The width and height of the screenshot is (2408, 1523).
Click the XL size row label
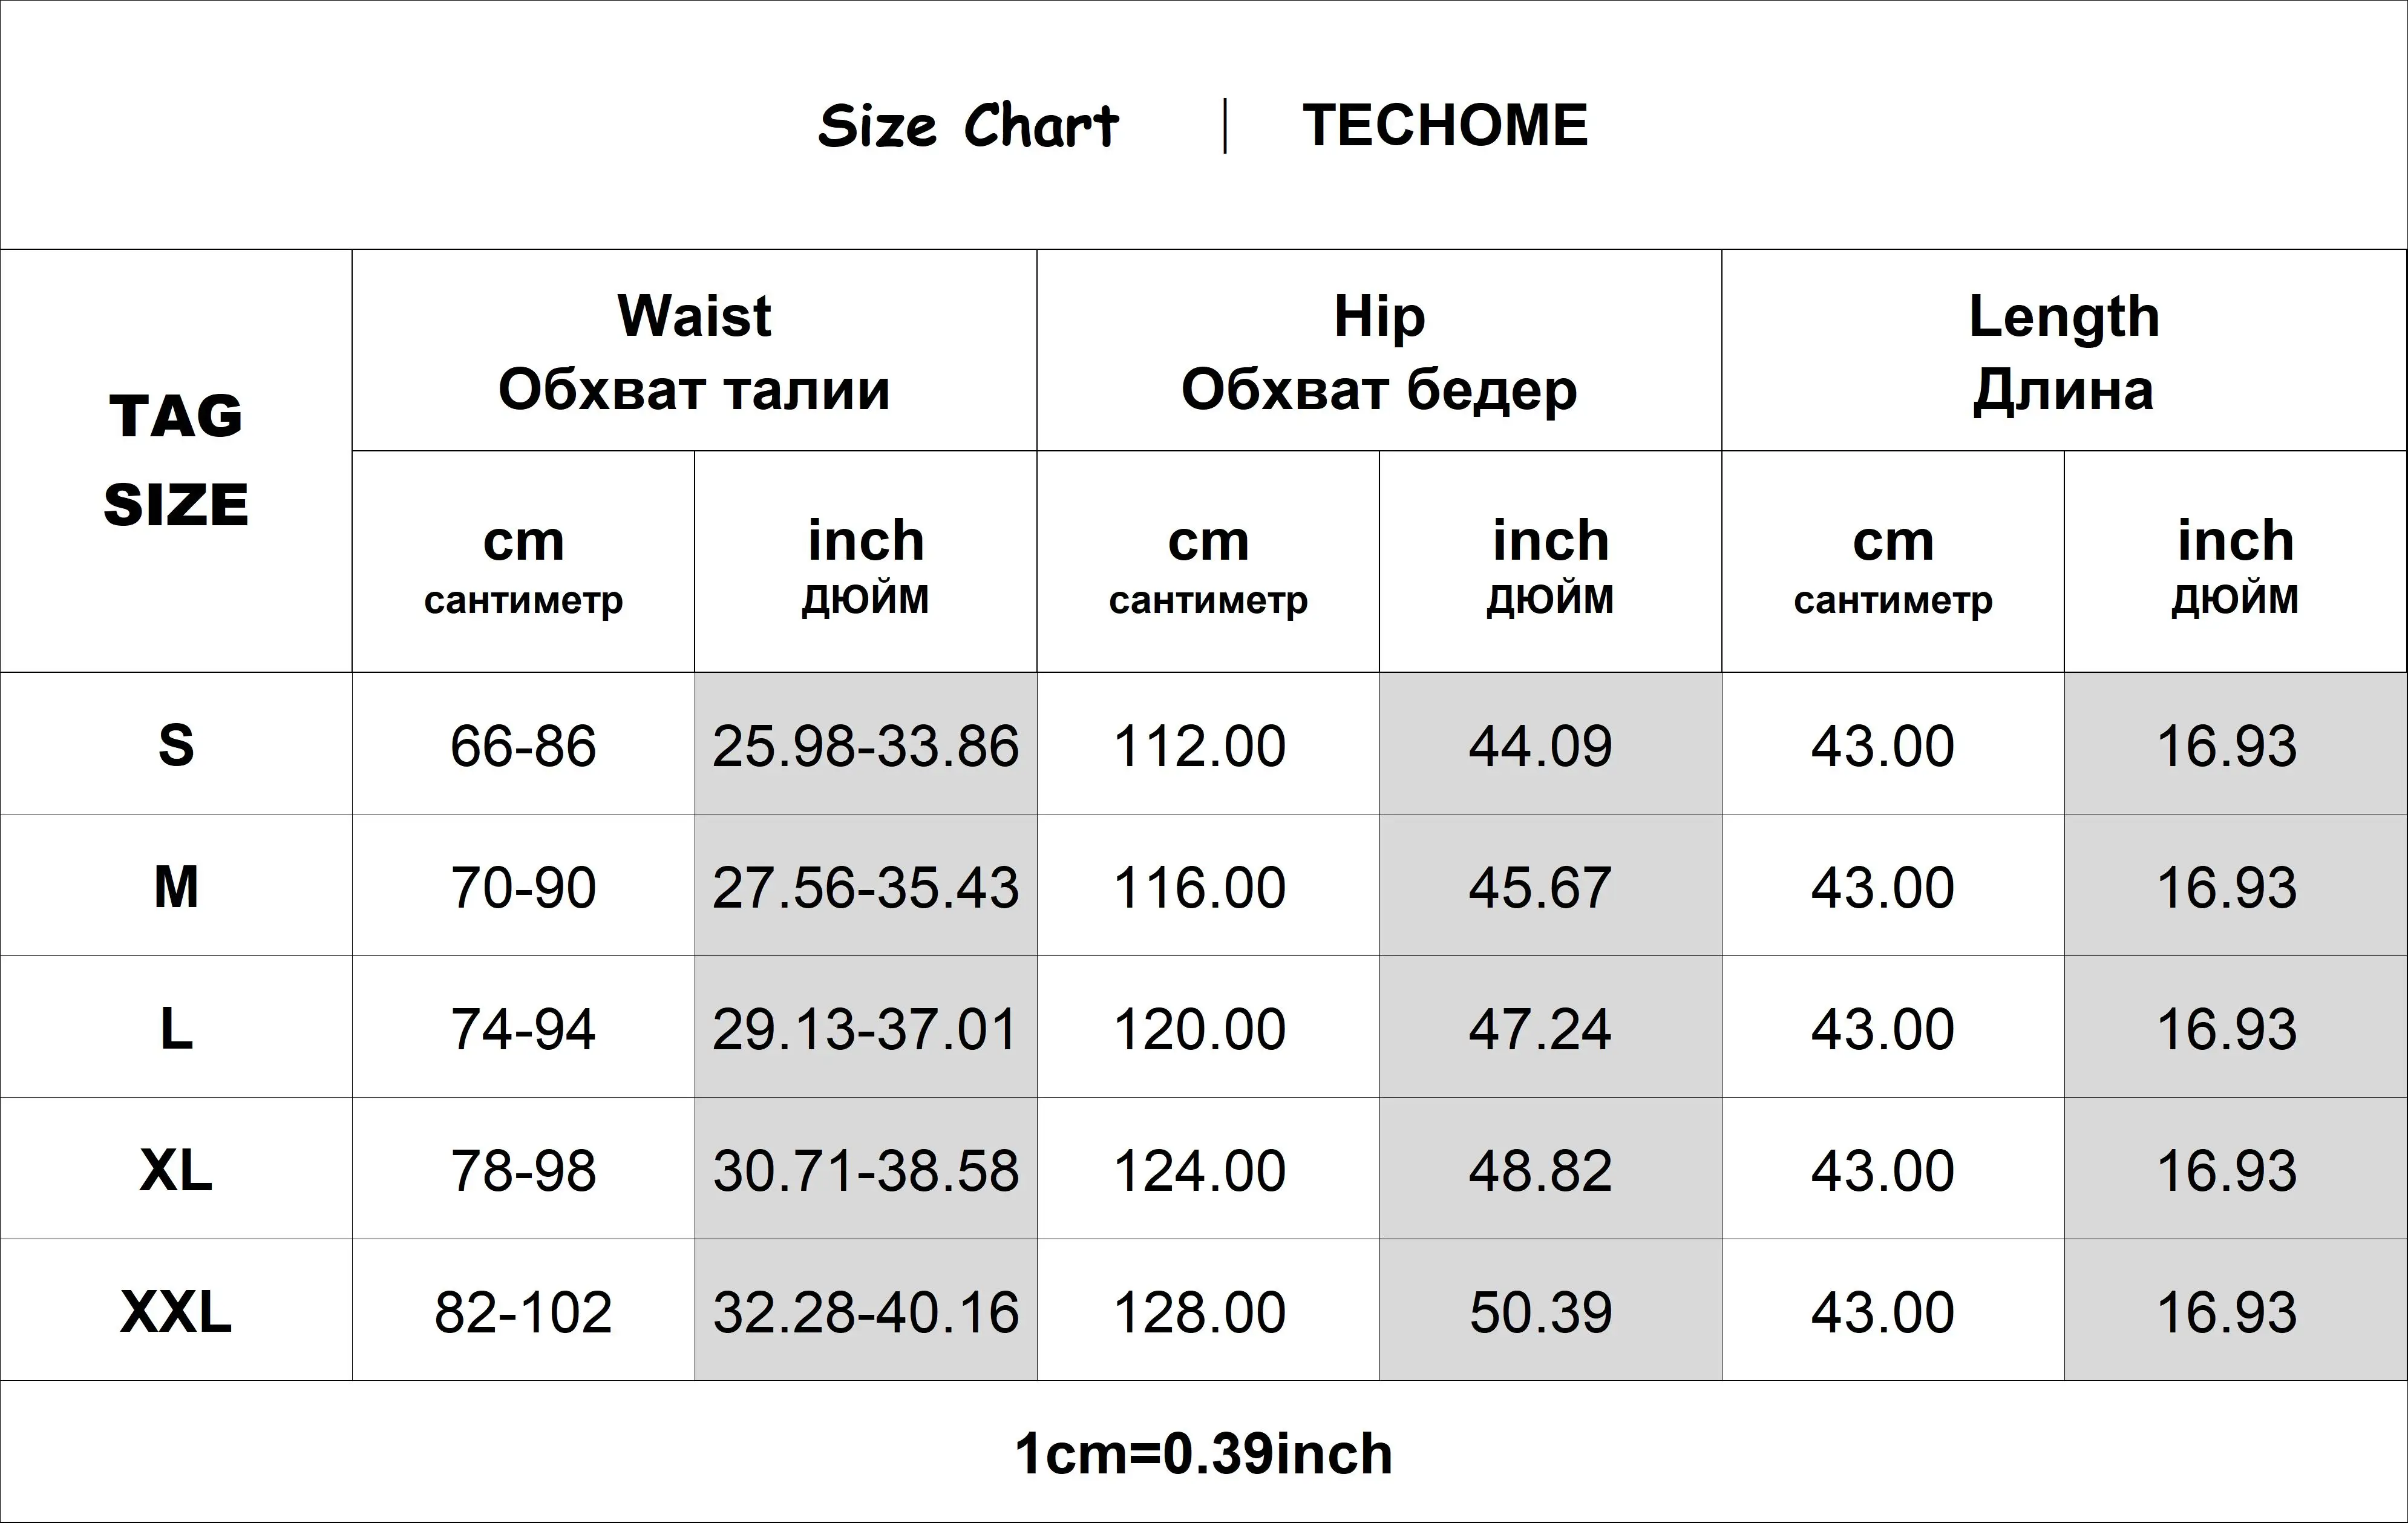pos(176,1169)
